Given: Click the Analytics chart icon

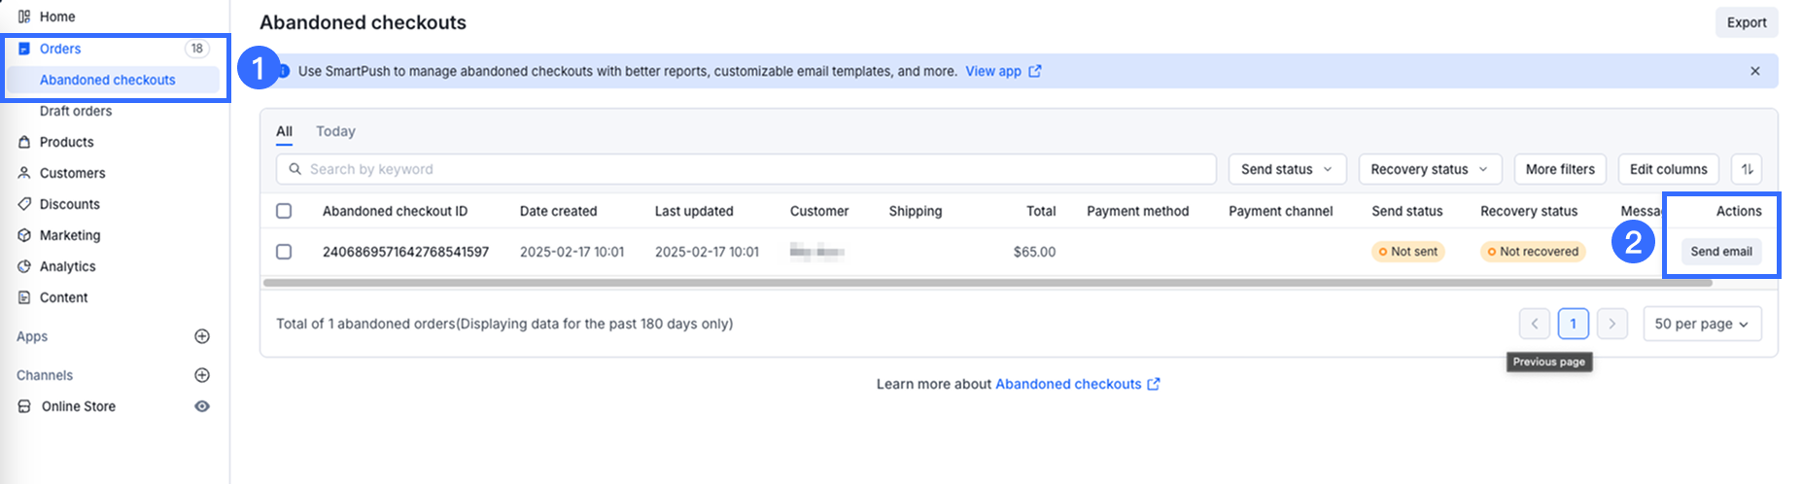Looking at the screenshot, I should tap(24, 266).
